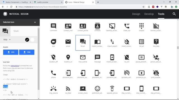Click the highlighted forum code text

(x=6, y=87)
